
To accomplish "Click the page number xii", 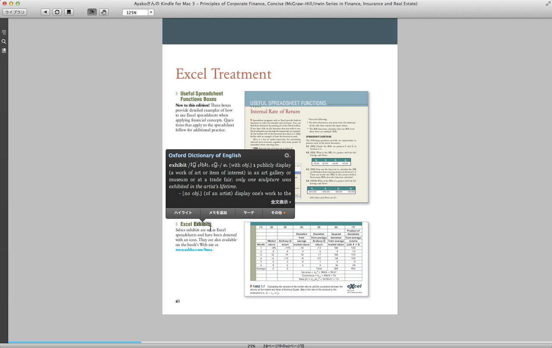I will 178,301.
